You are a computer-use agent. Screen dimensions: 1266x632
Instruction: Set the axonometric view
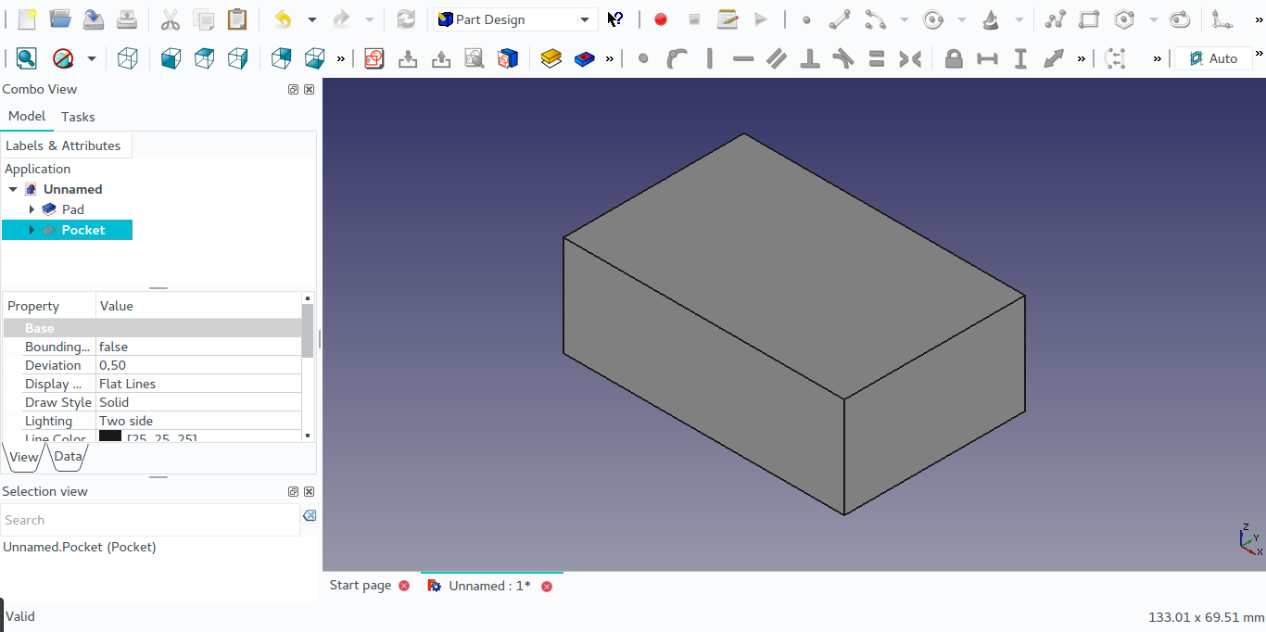(127, 57)
